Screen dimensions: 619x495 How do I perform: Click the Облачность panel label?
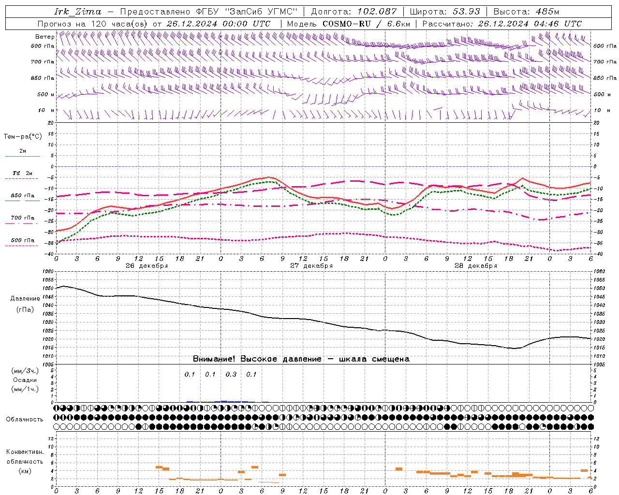[25, 419]
